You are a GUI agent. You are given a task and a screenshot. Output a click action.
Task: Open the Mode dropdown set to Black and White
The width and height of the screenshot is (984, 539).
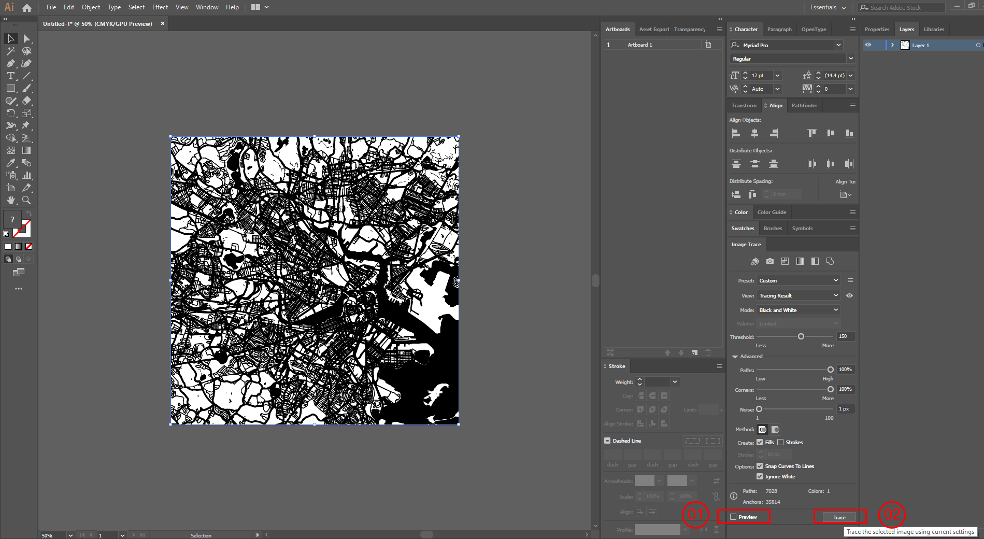797,309
